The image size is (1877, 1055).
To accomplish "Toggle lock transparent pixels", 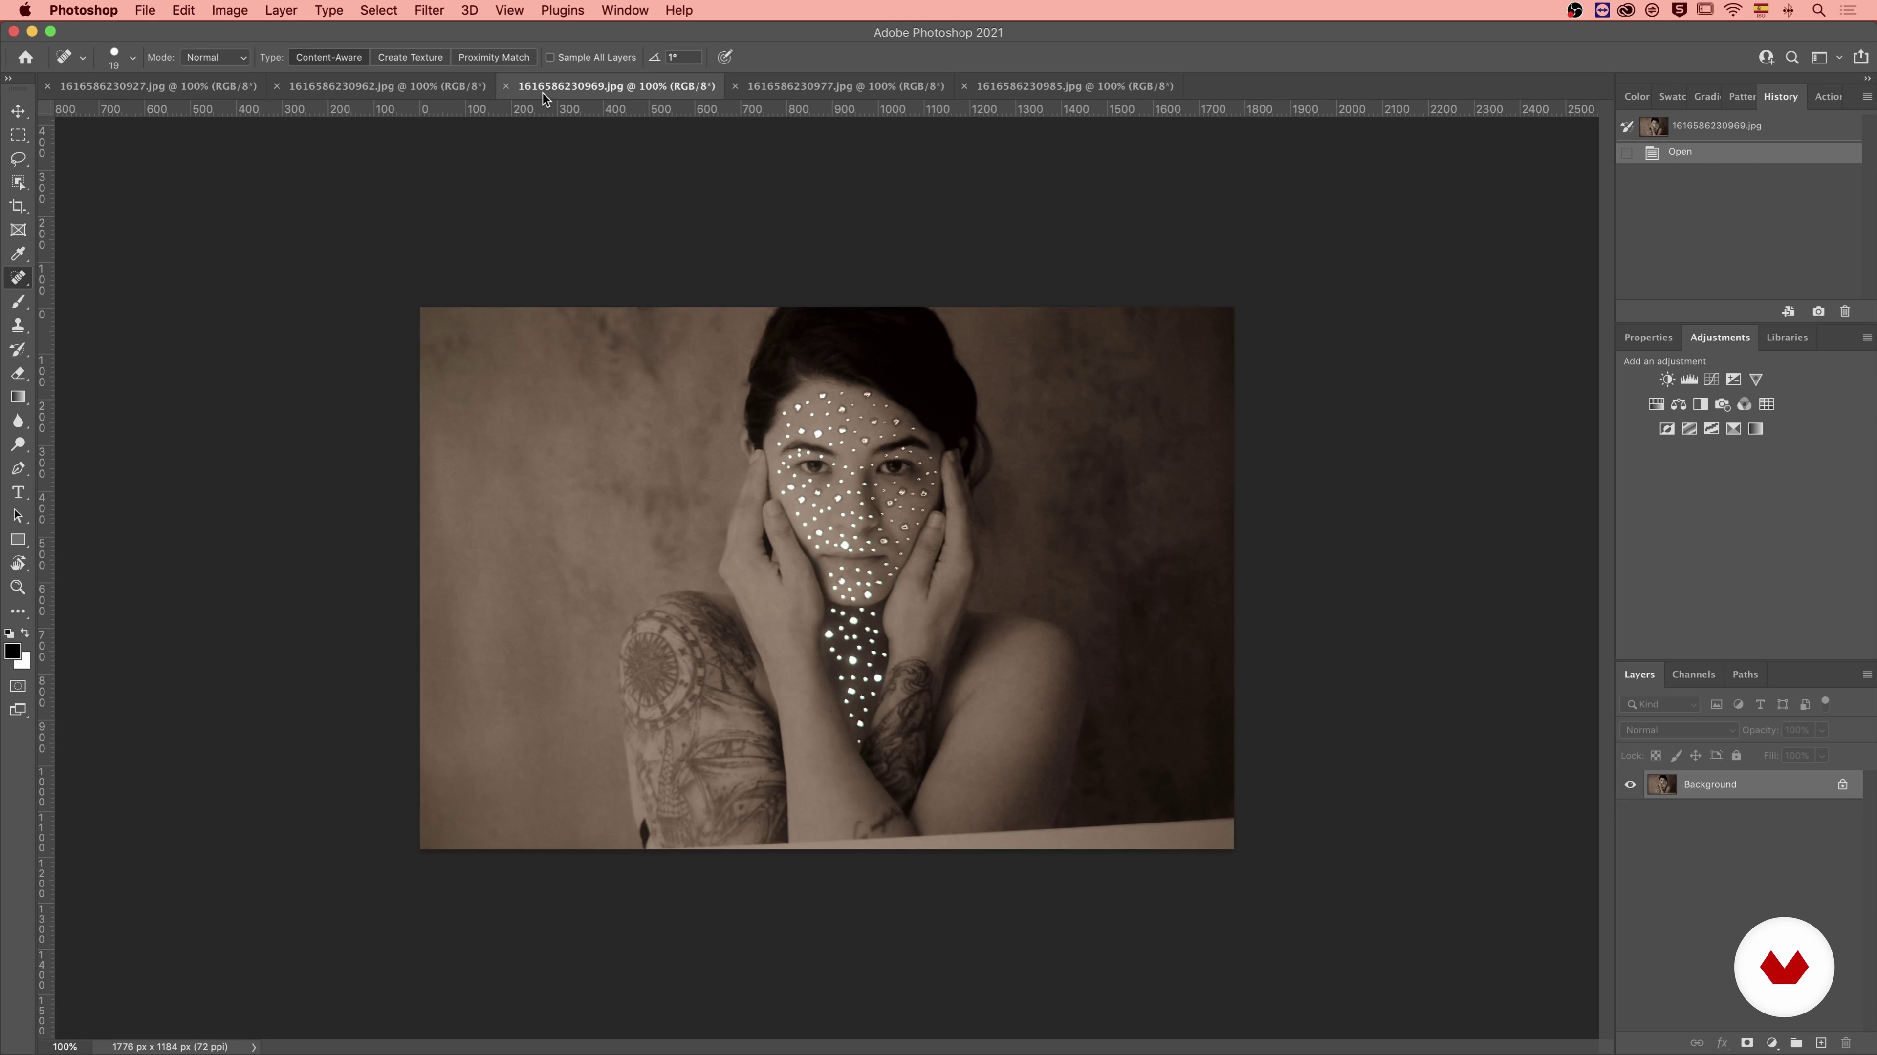I will (1656, 756).
